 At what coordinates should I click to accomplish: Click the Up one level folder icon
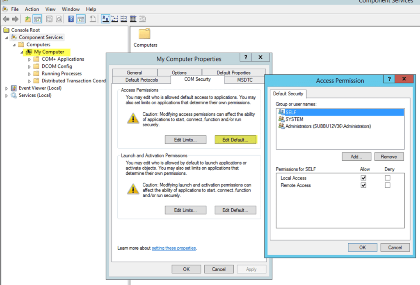point(27,19)
